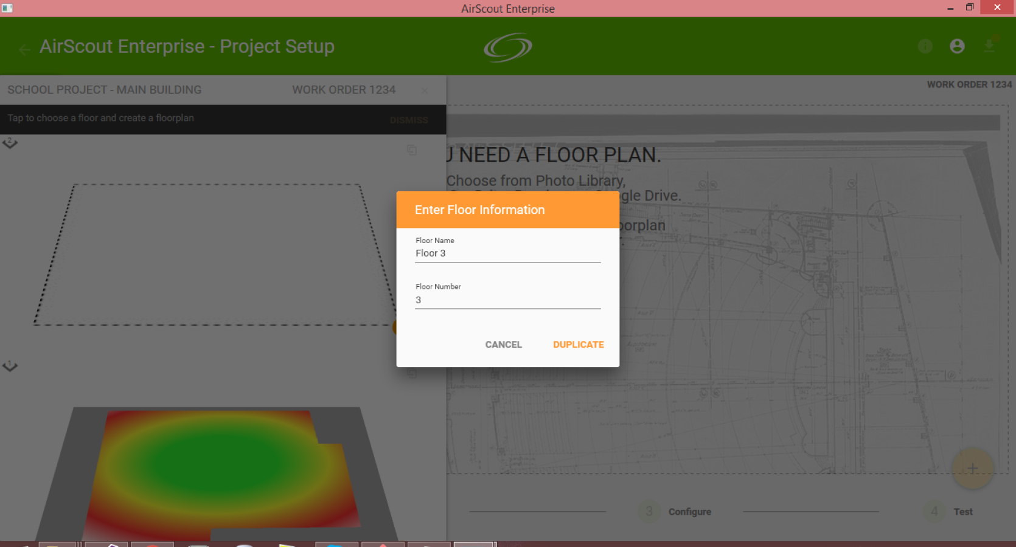Dismiss the floorplan hint banner
1016x547 pixels.
point(409,120)
